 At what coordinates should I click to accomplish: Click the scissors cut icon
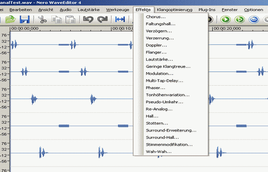42,19
